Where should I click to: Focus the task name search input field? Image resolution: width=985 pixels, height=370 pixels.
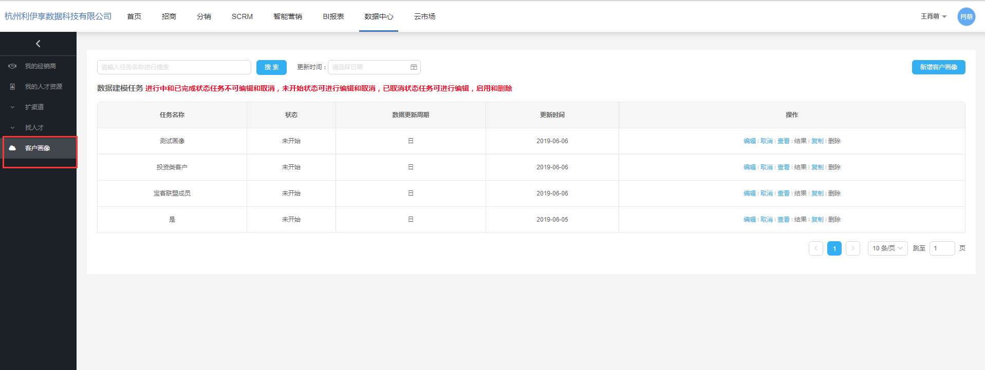174,67
